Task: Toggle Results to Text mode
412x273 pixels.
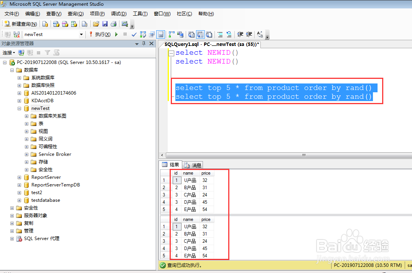Action: pyautogui.click(x=191, y=34)
